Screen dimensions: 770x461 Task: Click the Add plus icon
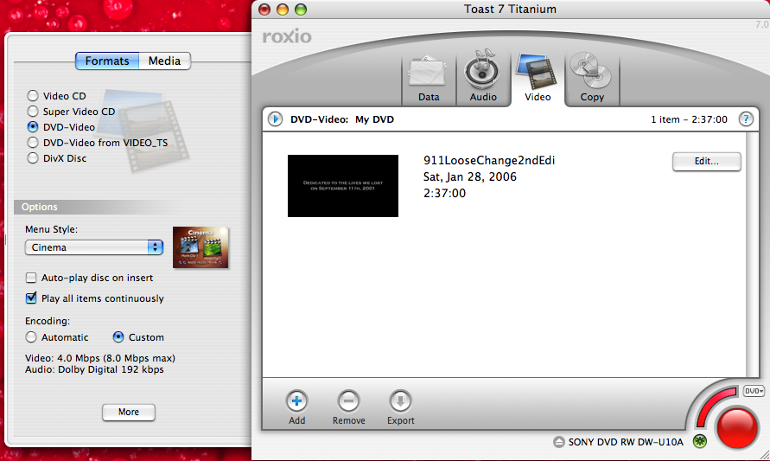[296, 401]
